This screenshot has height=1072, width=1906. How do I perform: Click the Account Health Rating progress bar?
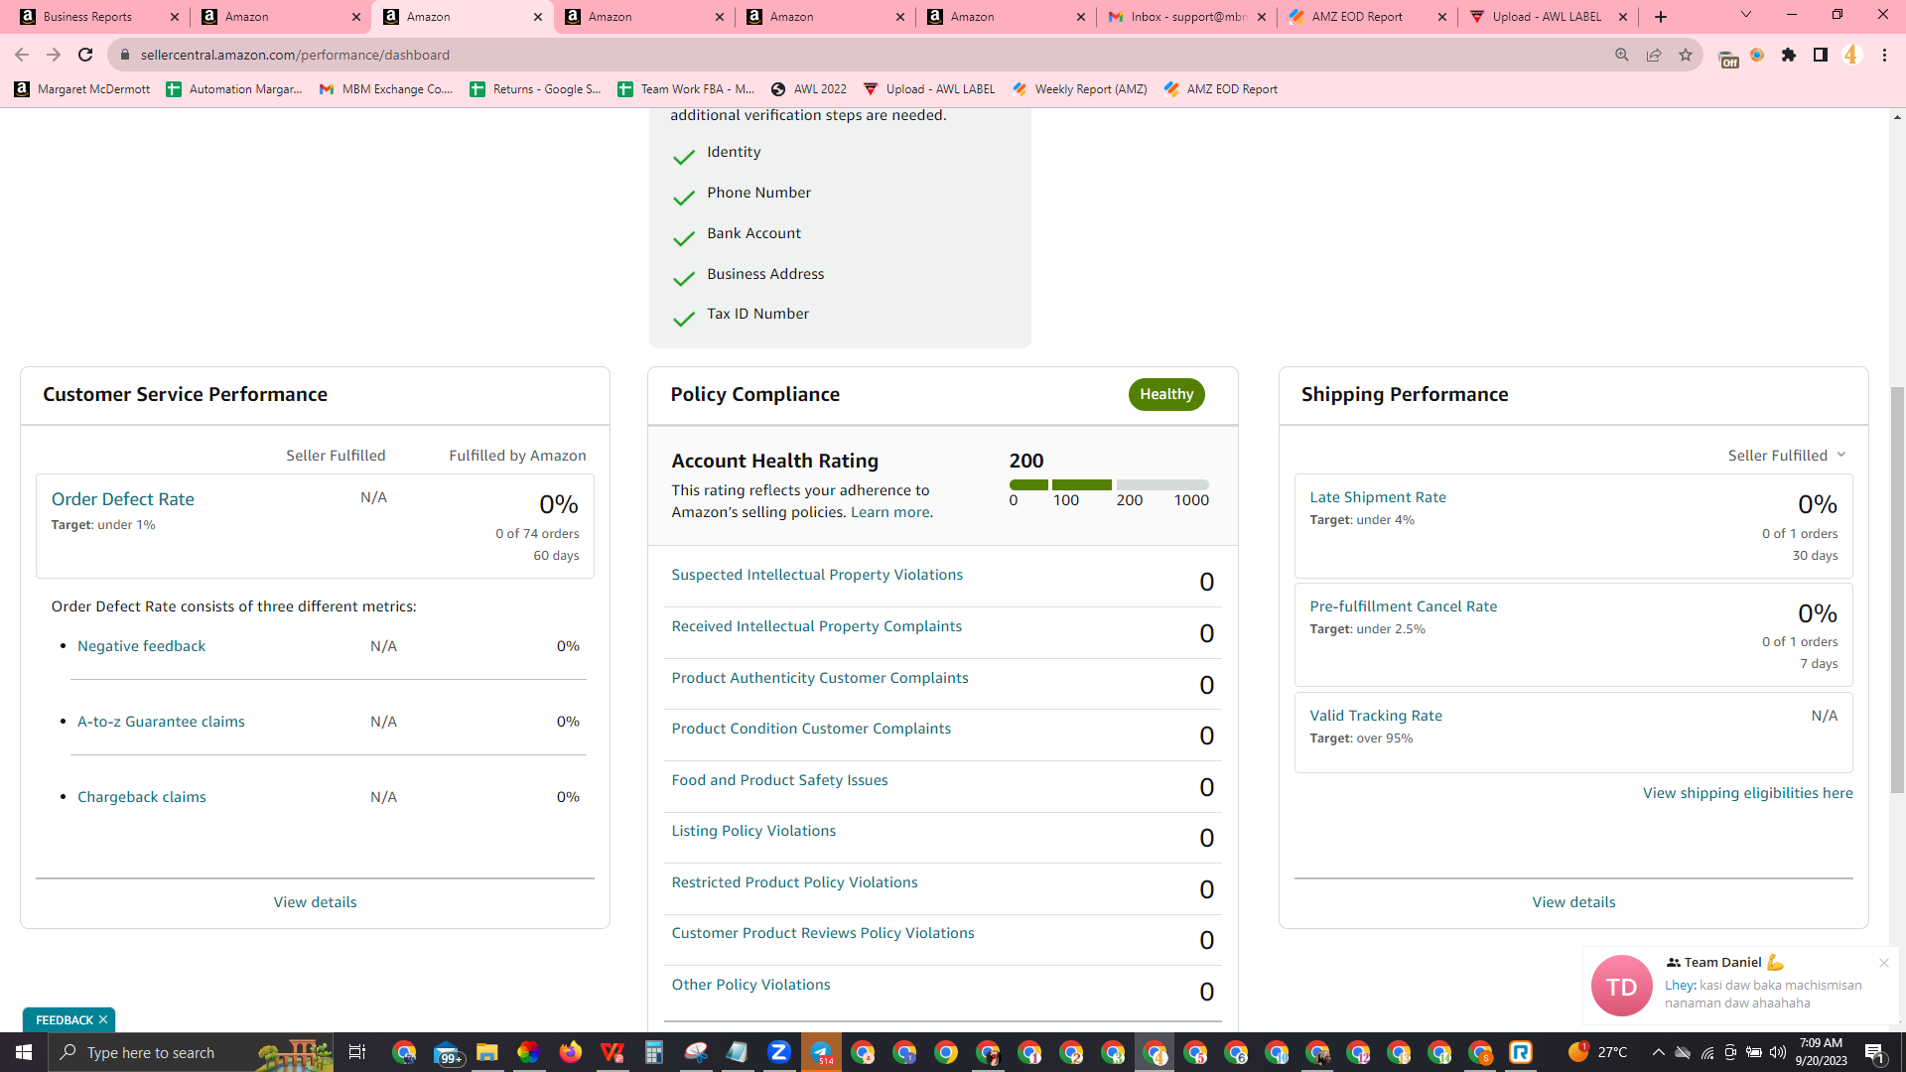coord(1109,484)
